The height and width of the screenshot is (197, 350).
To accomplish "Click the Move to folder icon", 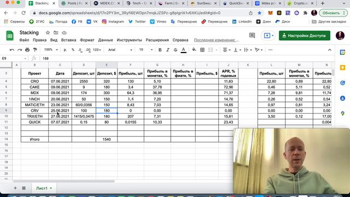I will [x=56, y=33].
